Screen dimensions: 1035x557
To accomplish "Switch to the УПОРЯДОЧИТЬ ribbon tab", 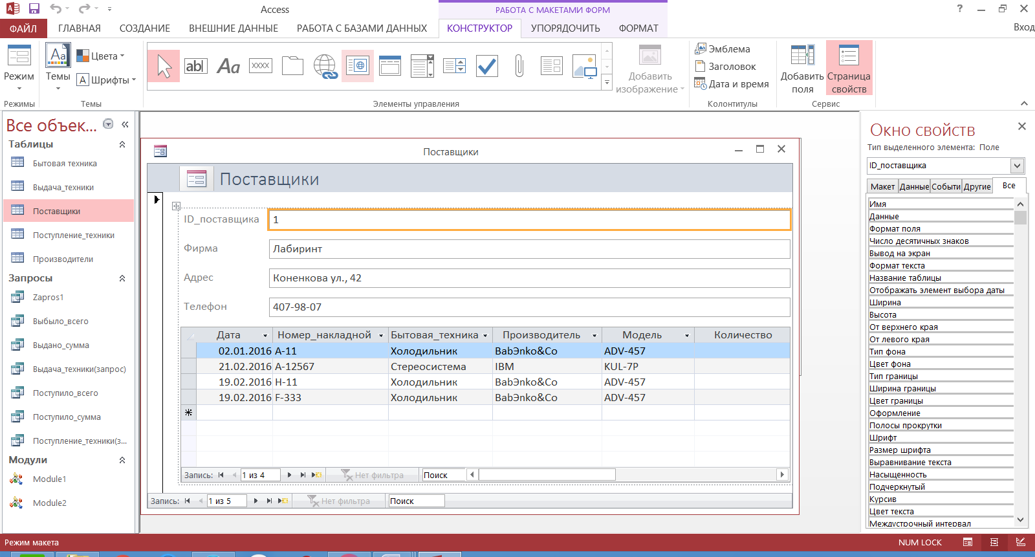I will [x=565, y=28].
